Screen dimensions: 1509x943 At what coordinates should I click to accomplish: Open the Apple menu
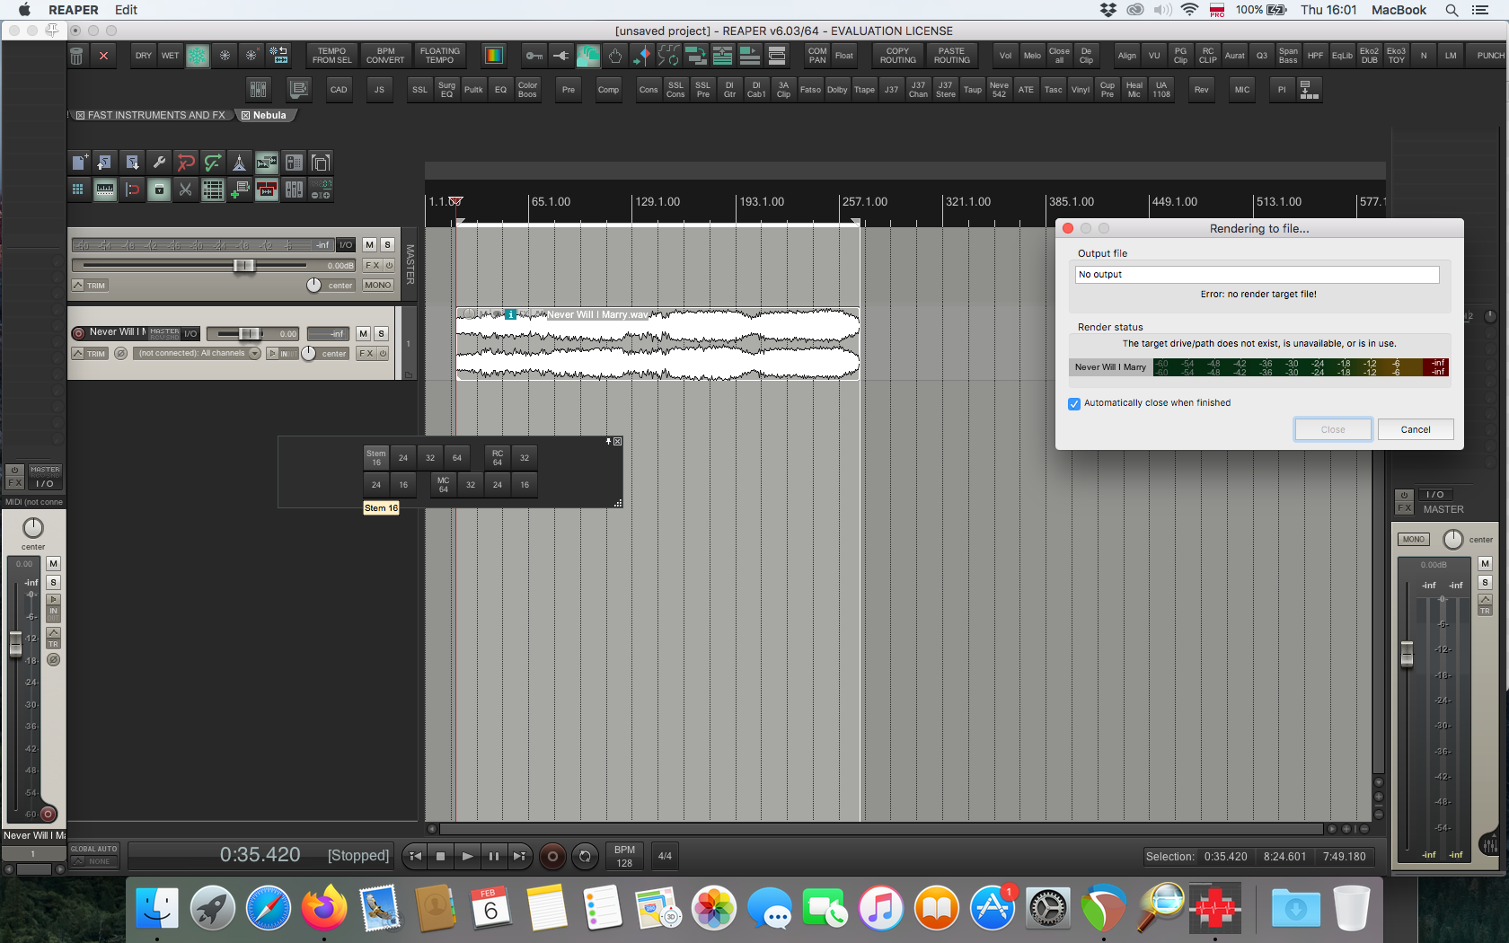[x=24, y=10]
